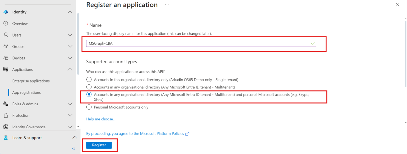Click the Applications icon
The height and width of the screenshot is (154, 407).
pyautogui.click(x=6, y=69)
